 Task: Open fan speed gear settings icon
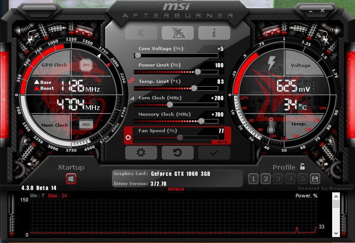click(x=128, y=137)
